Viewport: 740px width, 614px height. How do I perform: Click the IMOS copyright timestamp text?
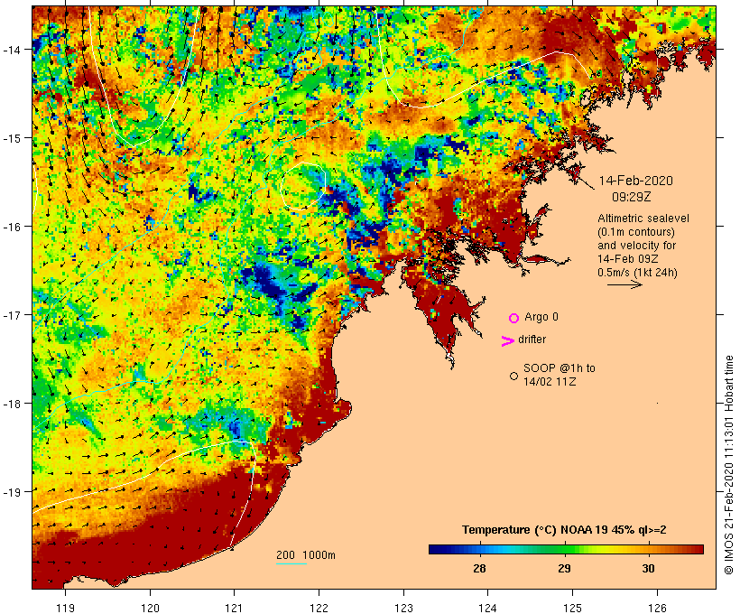point(728,465)
